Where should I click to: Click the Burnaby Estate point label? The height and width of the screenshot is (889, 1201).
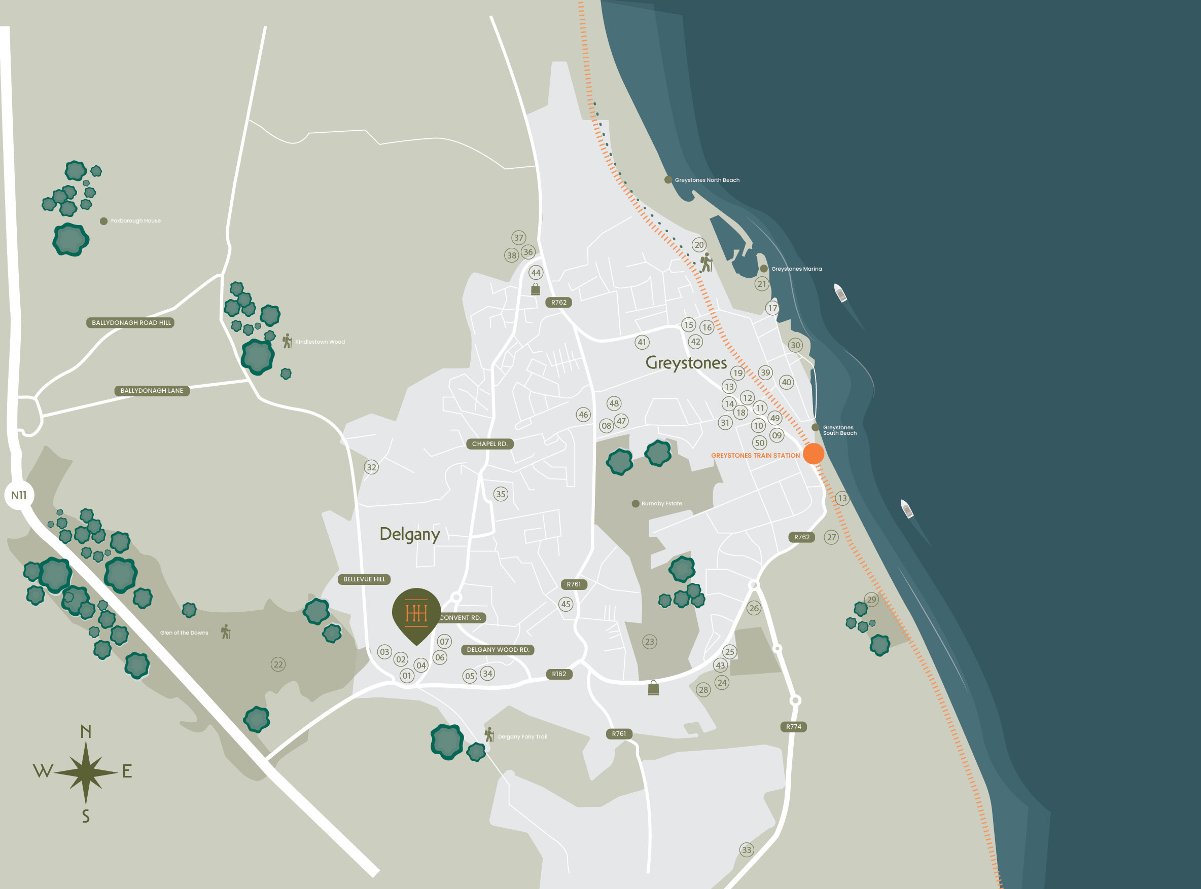[661, 504]
